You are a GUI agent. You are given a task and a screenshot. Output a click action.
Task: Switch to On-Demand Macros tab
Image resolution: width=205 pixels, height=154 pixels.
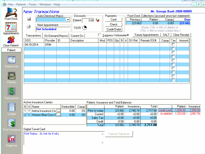[x=56, y=36]
